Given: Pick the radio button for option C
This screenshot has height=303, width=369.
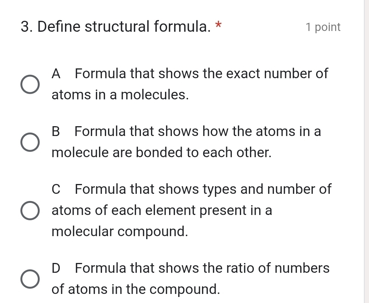Looking at the screenshot, I should [29, 211].
